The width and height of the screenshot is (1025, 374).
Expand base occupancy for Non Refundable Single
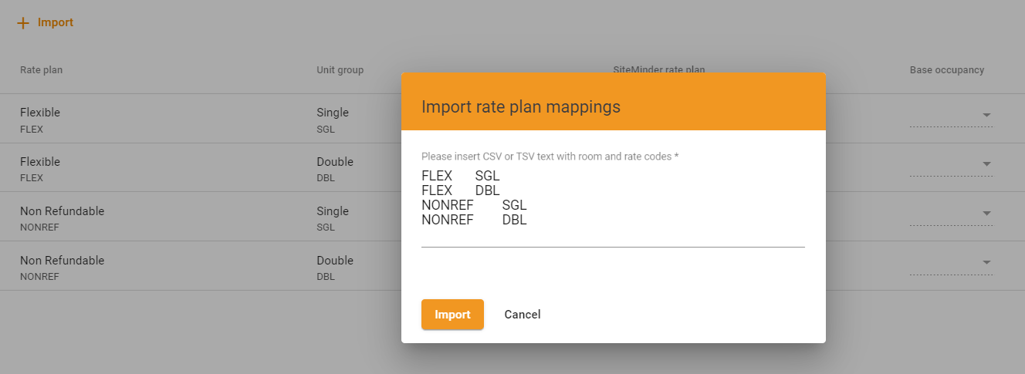(x=951, y=214)
